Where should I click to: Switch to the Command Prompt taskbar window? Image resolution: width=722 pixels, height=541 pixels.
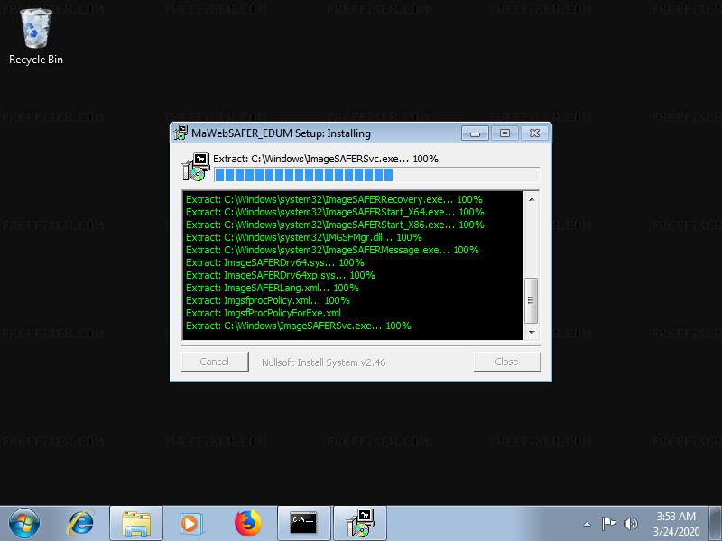point(304,524)
